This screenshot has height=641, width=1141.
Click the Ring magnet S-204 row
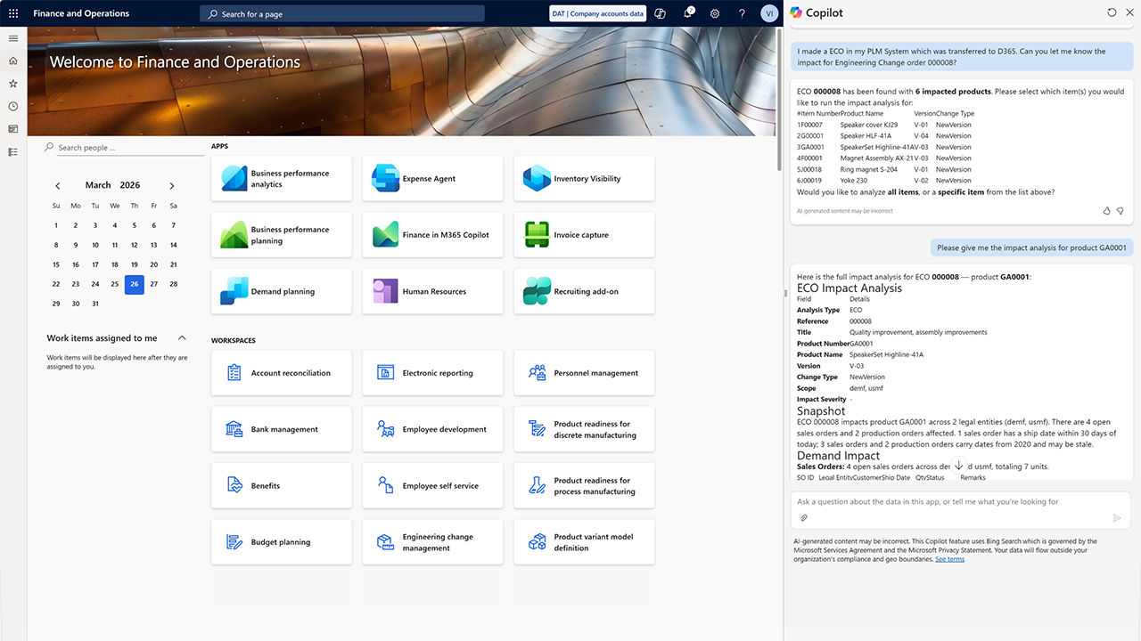point(884,169)
